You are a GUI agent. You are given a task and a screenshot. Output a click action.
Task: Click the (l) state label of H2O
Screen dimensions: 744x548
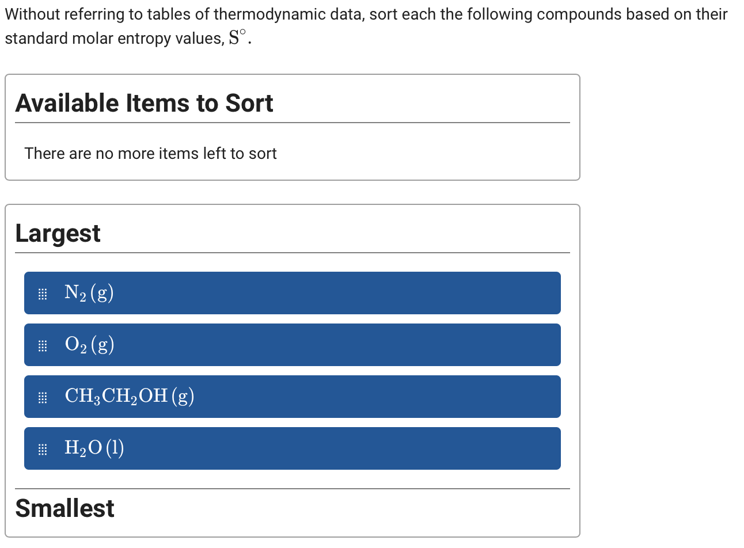[115, 448]
